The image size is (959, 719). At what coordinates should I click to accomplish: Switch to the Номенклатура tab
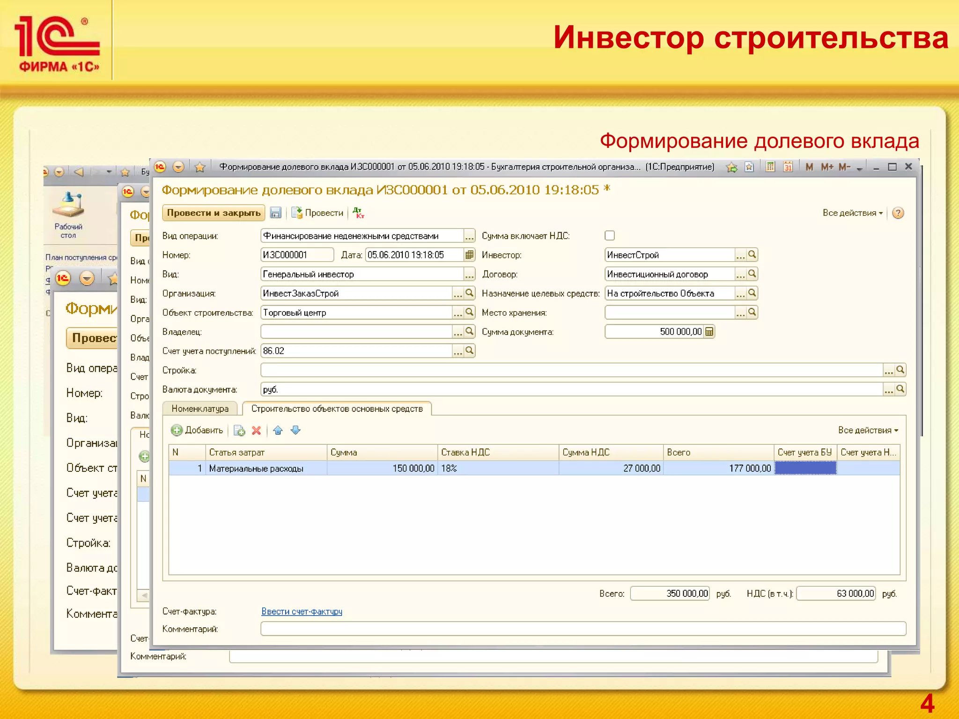click(200, 409)
